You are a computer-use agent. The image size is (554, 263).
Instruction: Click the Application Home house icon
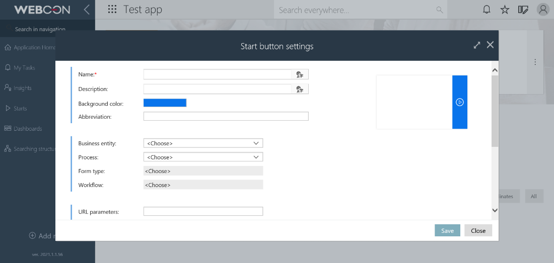point(8,48)
